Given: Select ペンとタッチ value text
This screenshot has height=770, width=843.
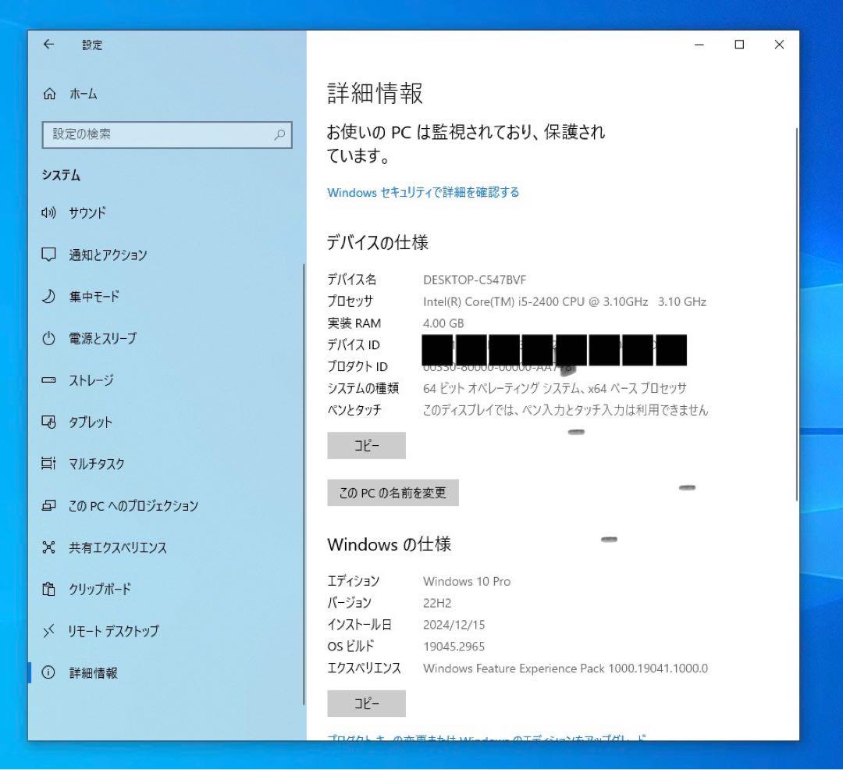Looking at the screenshot, I should 566,410.
